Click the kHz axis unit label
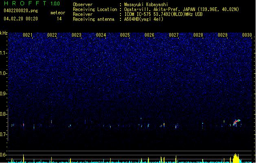Image resolution: width=256 pixels, height=163 pixels. 4,33
